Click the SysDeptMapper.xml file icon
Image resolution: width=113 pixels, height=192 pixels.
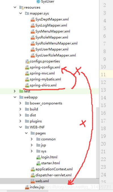[x=33, y=19]
